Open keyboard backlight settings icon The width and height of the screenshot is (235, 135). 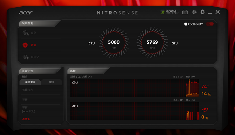point(185,12)
